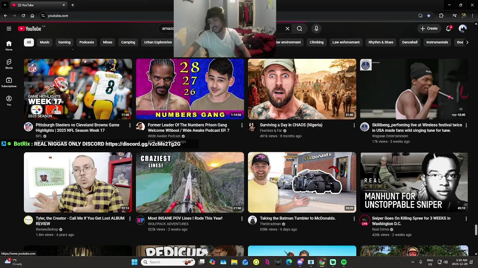Open options for the Skillibeng Wireless video
Screen dimensions: 478x268
click(466, 125)
